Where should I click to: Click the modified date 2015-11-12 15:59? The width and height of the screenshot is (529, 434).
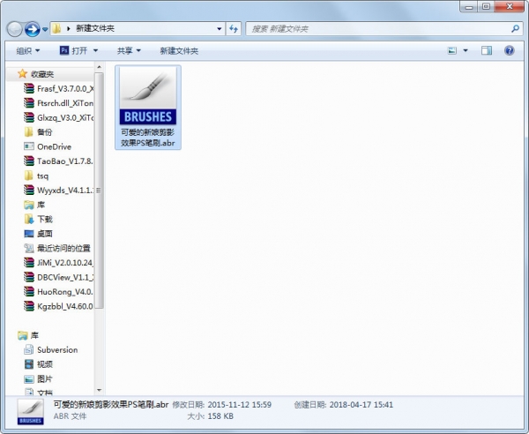[x=239, y=404]
